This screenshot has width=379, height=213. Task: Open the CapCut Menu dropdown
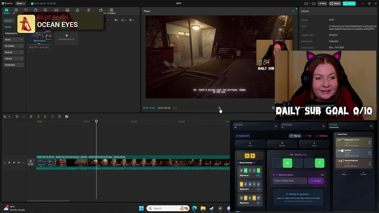point(20,3)
